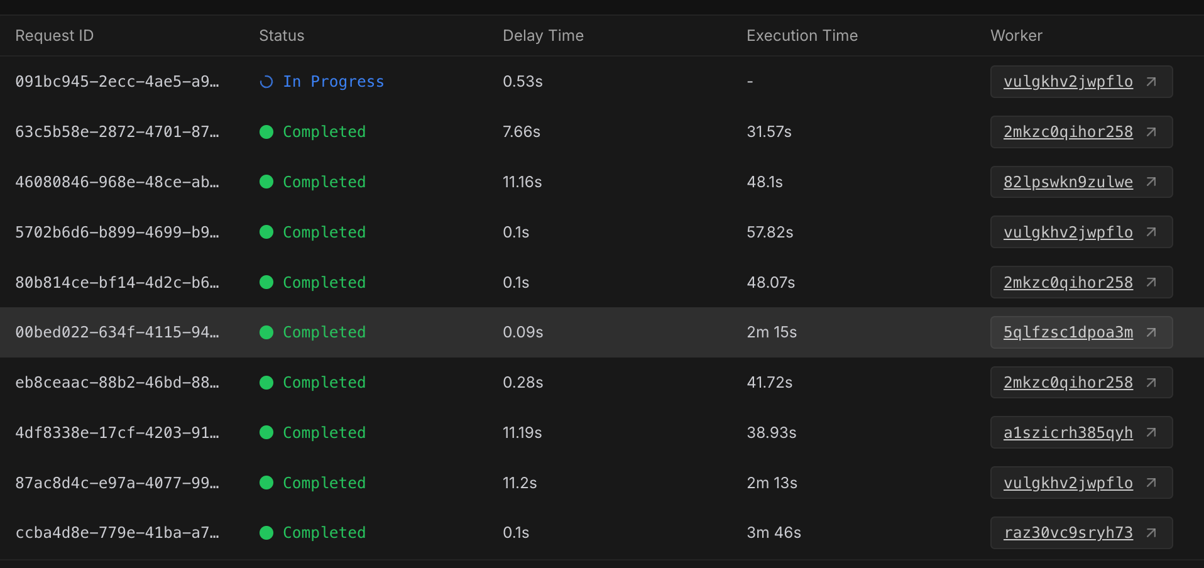Viewport: 1204px width, 568px height.
Task: Click the Status column header
Action: tap(282, 36)
